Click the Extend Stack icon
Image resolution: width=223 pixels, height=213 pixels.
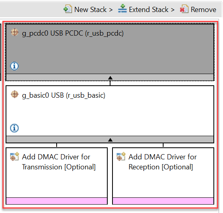tap(122, 9)
